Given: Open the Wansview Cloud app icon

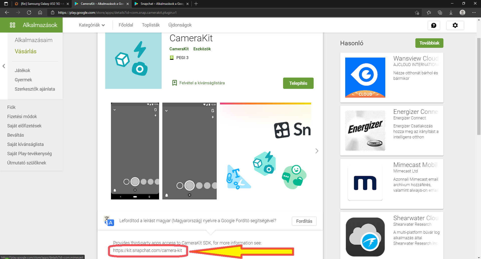Looking at the screenshot, I should click(365, 78).
